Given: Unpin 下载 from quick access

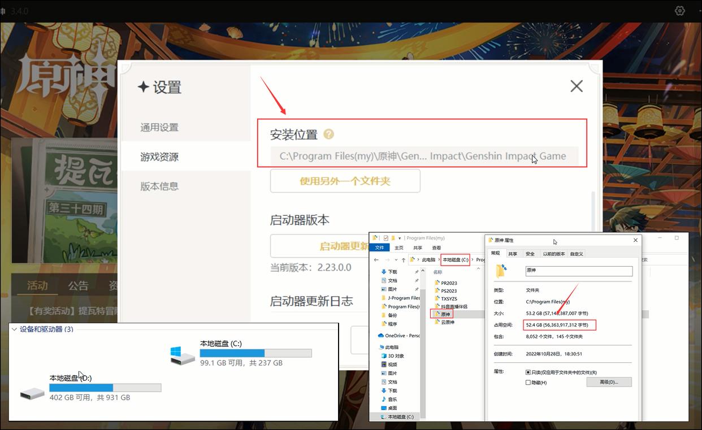Looking at the screenshot, I should pyautogui.click(x=416, y=272).
